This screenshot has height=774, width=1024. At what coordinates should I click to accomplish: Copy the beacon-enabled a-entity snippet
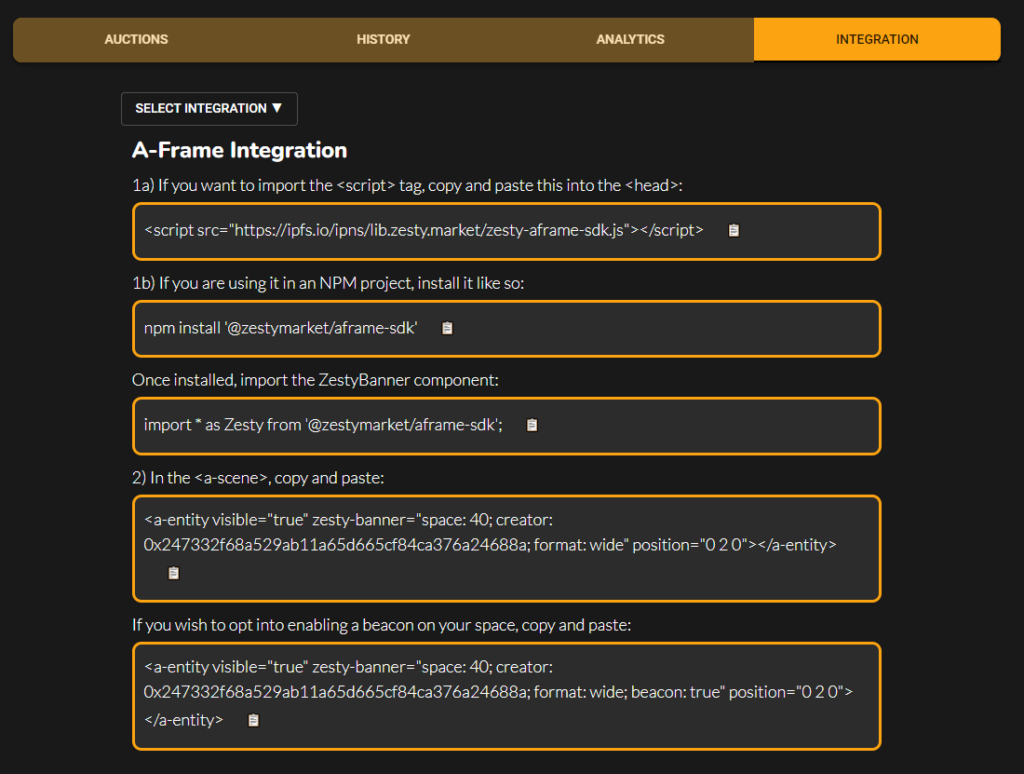coord(253,720)
